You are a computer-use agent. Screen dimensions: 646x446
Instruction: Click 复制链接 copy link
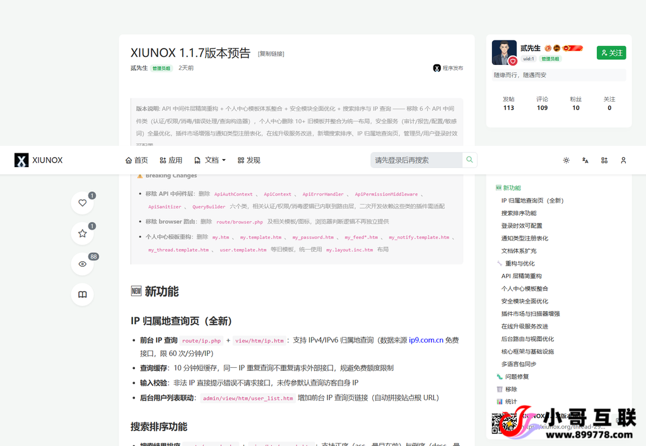[x=271, y=54]
